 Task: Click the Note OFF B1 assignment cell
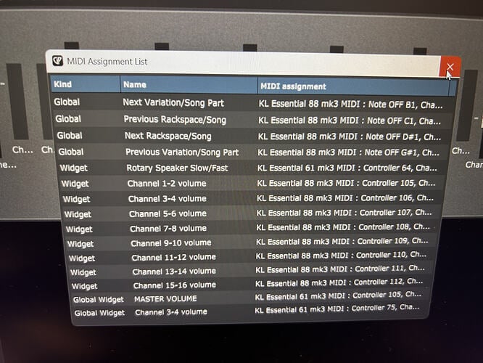tap(350, 105)
